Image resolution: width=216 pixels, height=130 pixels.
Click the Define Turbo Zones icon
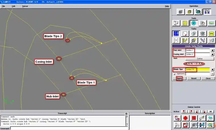202,34
